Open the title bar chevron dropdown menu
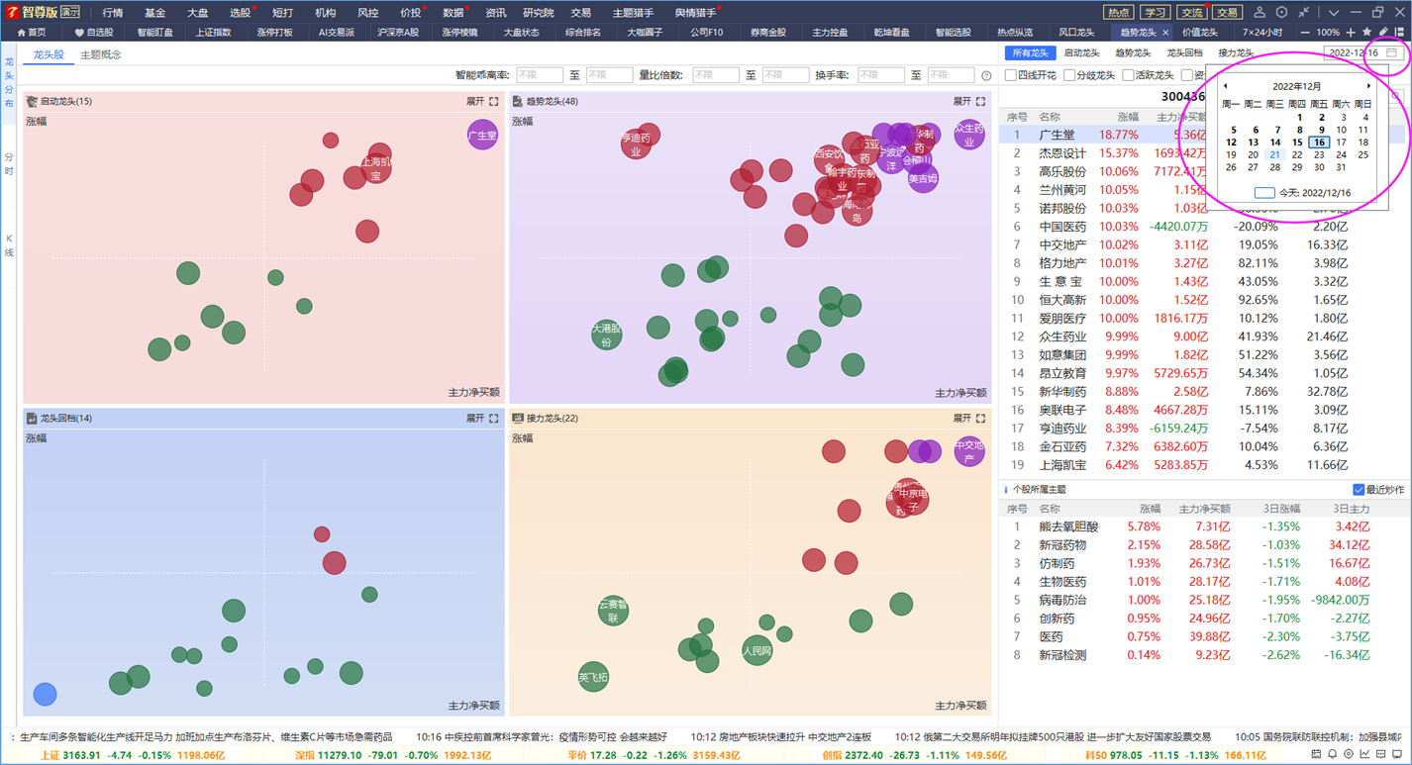The height and width of the screenshot is (765, 1412). click(1334, 13)
